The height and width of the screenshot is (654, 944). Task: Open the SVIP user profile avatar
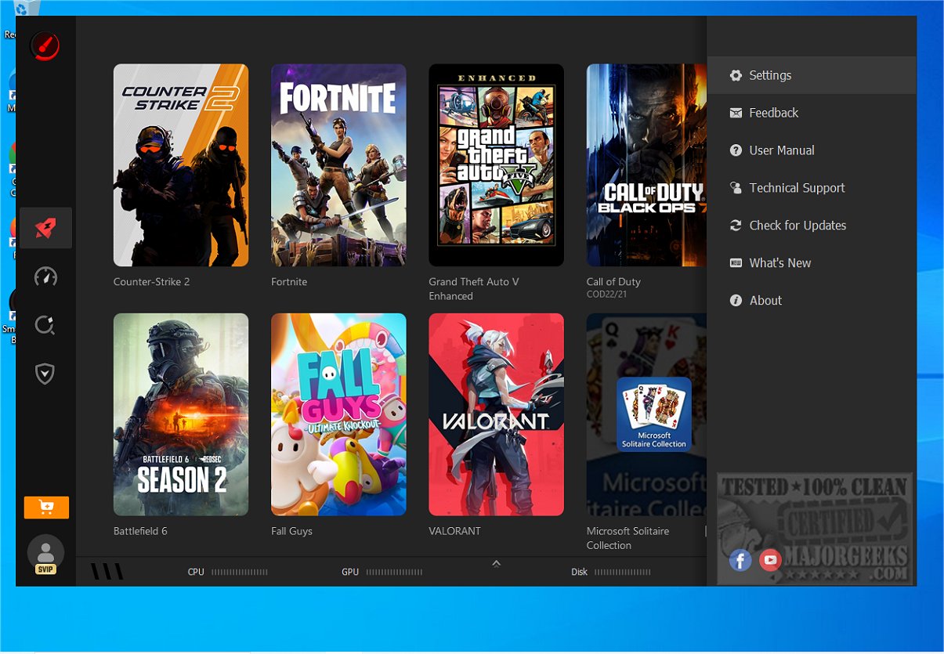click(x=45, y=555)
